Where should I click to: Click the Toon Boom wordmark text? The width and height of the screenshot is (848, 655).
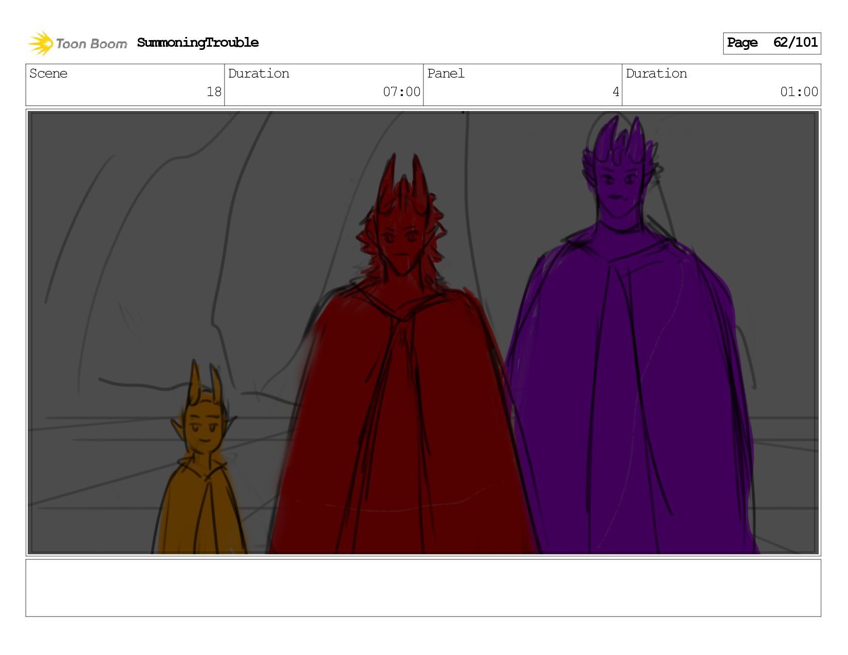(91, 44)
